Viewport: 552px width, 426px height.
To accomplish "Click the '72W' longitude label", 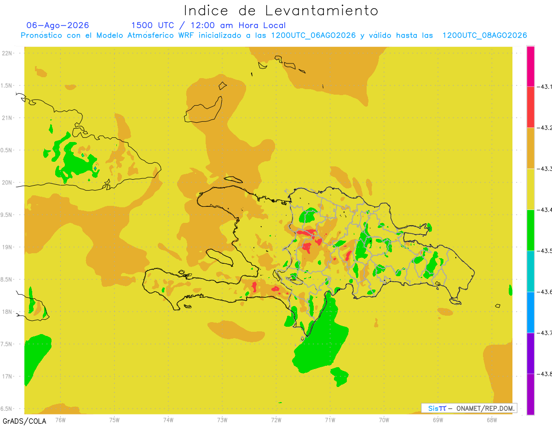I will (276, 420).
